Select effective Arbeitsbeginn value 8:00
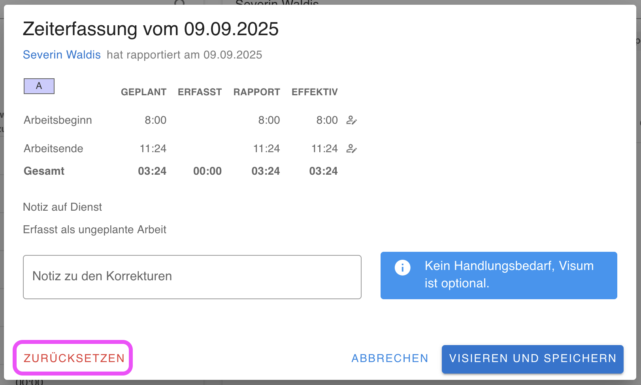Screen dimensions: 641x385 pos(327,120)
